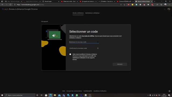This screenshot has width=172, height=97.
Task: Open File Explorer from the taskbar
Action: tap(55, 95)
